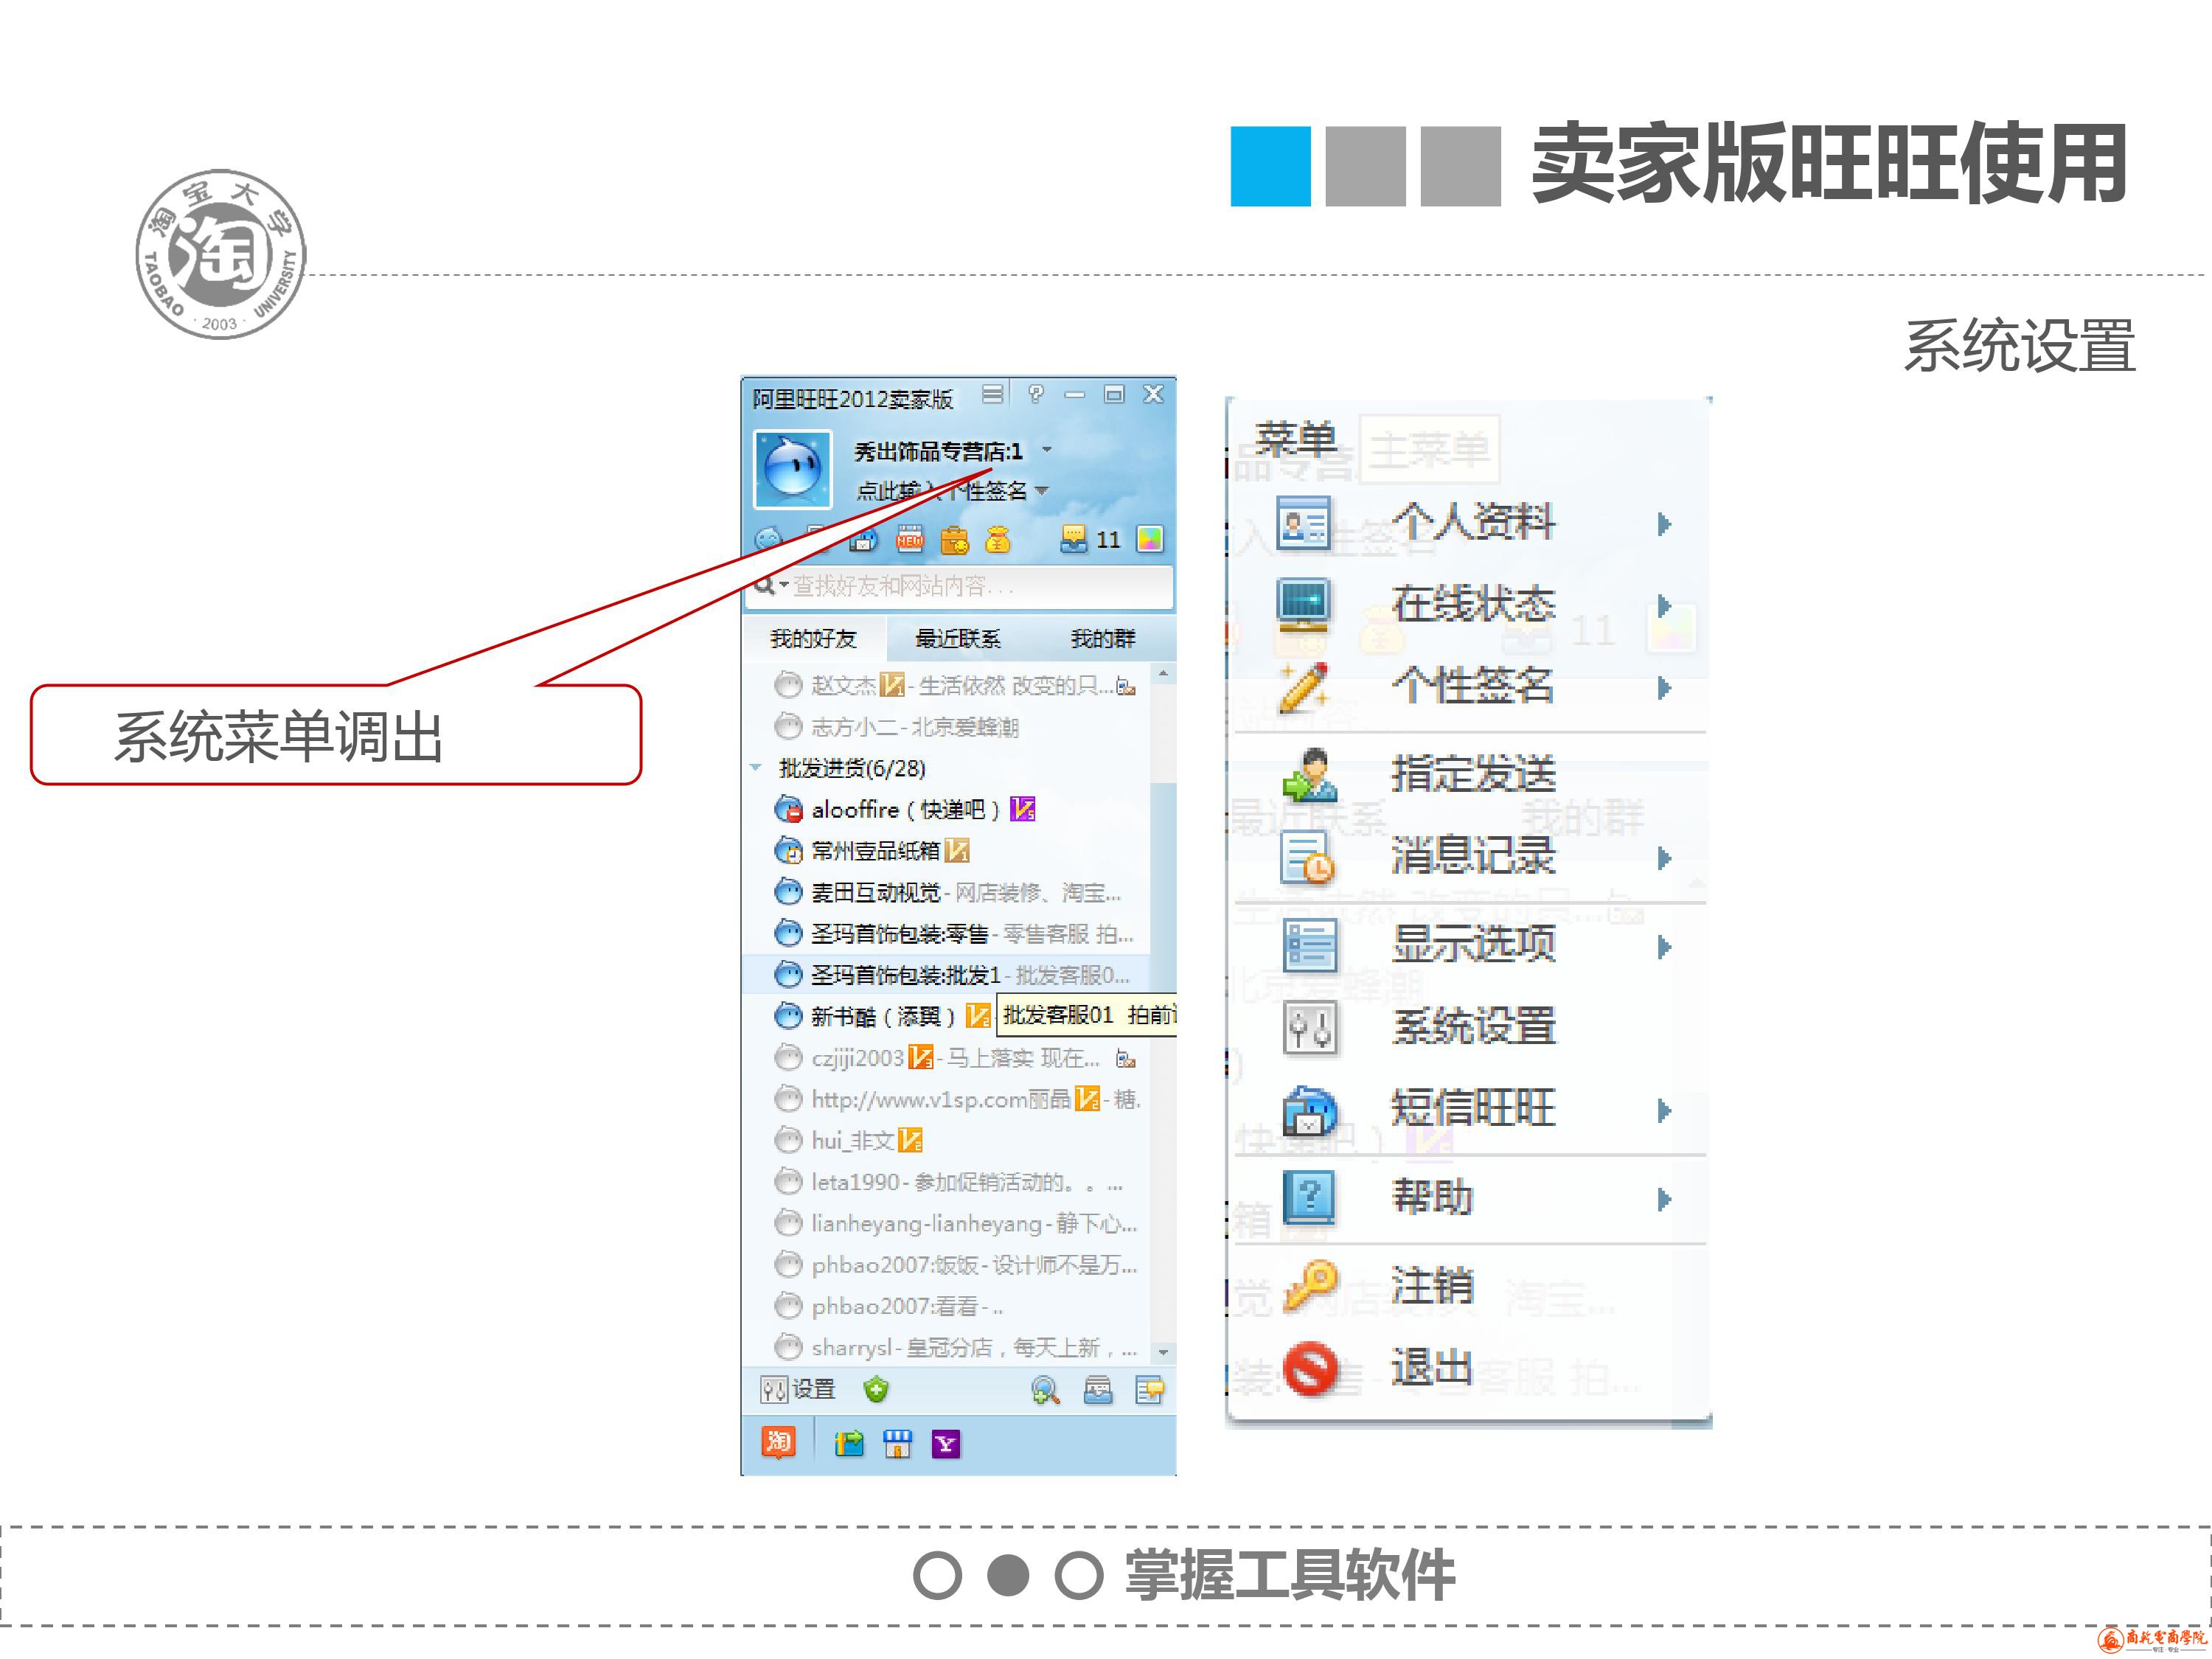Click the blue gift box with green arrow icon

849,1444
